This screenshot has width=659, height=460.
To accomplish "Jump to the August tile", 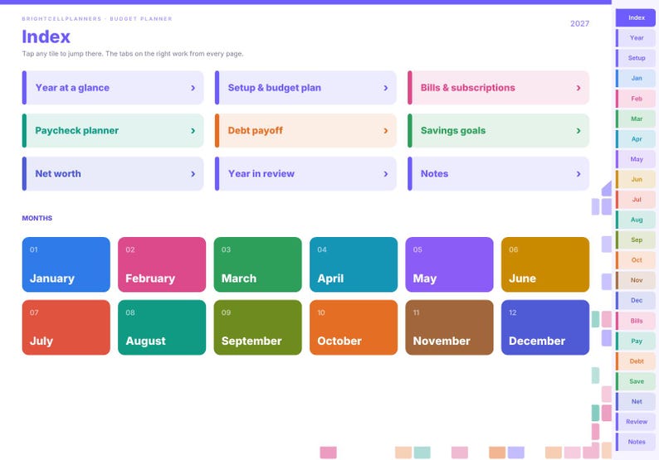I will coord(162,327).
